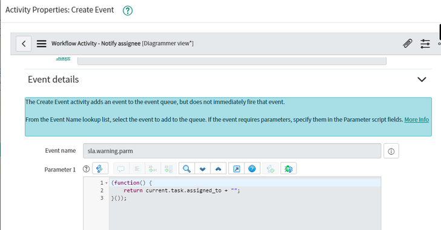Format code icon in script toolbar
Image resolution: width=441 pixels, height=230 pixels.
137,169
